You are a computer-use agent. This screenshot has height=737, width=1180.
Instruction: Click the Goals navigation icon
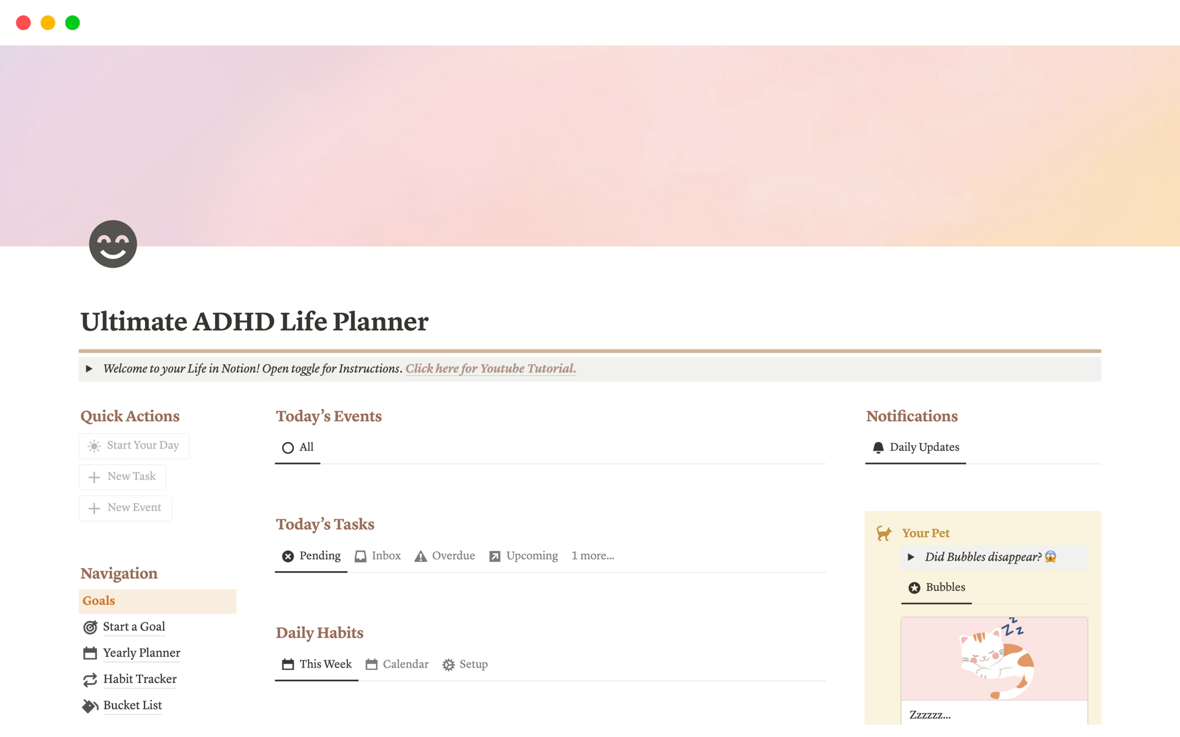pos(98,600)
